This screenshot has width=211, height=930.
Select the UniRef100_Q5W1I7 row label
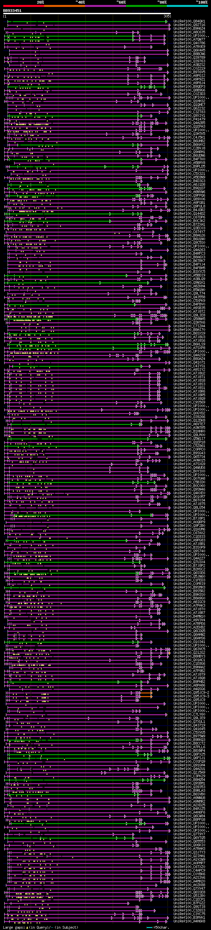189,439
